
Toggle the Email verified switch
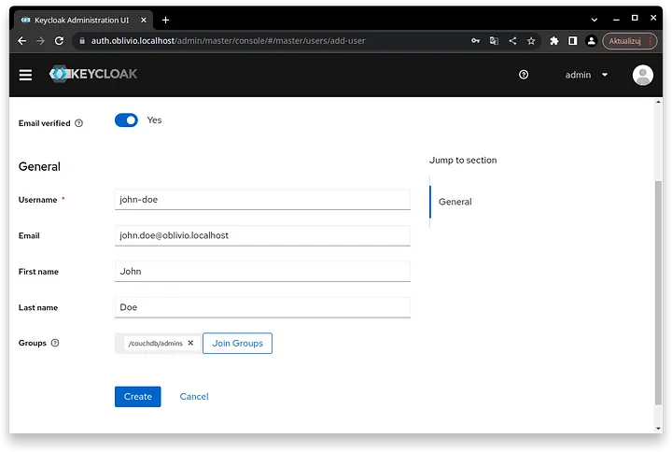126,120
